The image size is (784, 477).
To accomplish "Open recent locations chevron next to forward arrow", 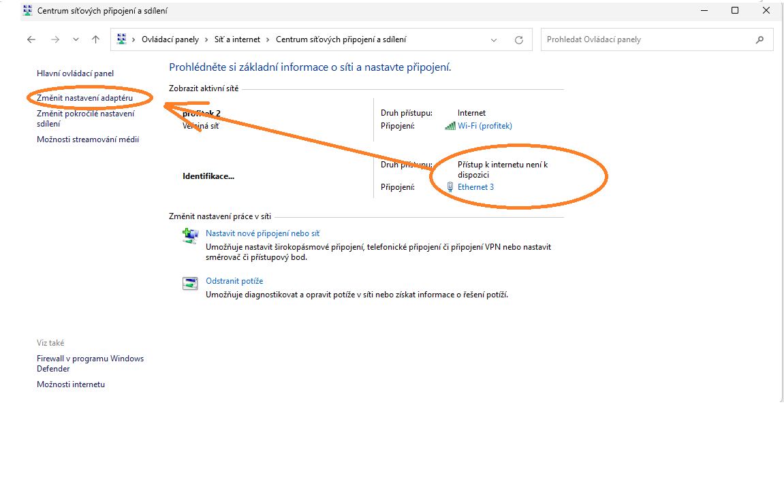I will click(x=76, y=39).
